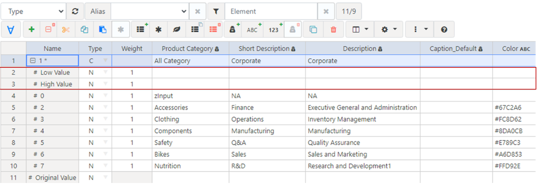
Task: Click the 11/9 count button
Action: click(x=349, y=11)
